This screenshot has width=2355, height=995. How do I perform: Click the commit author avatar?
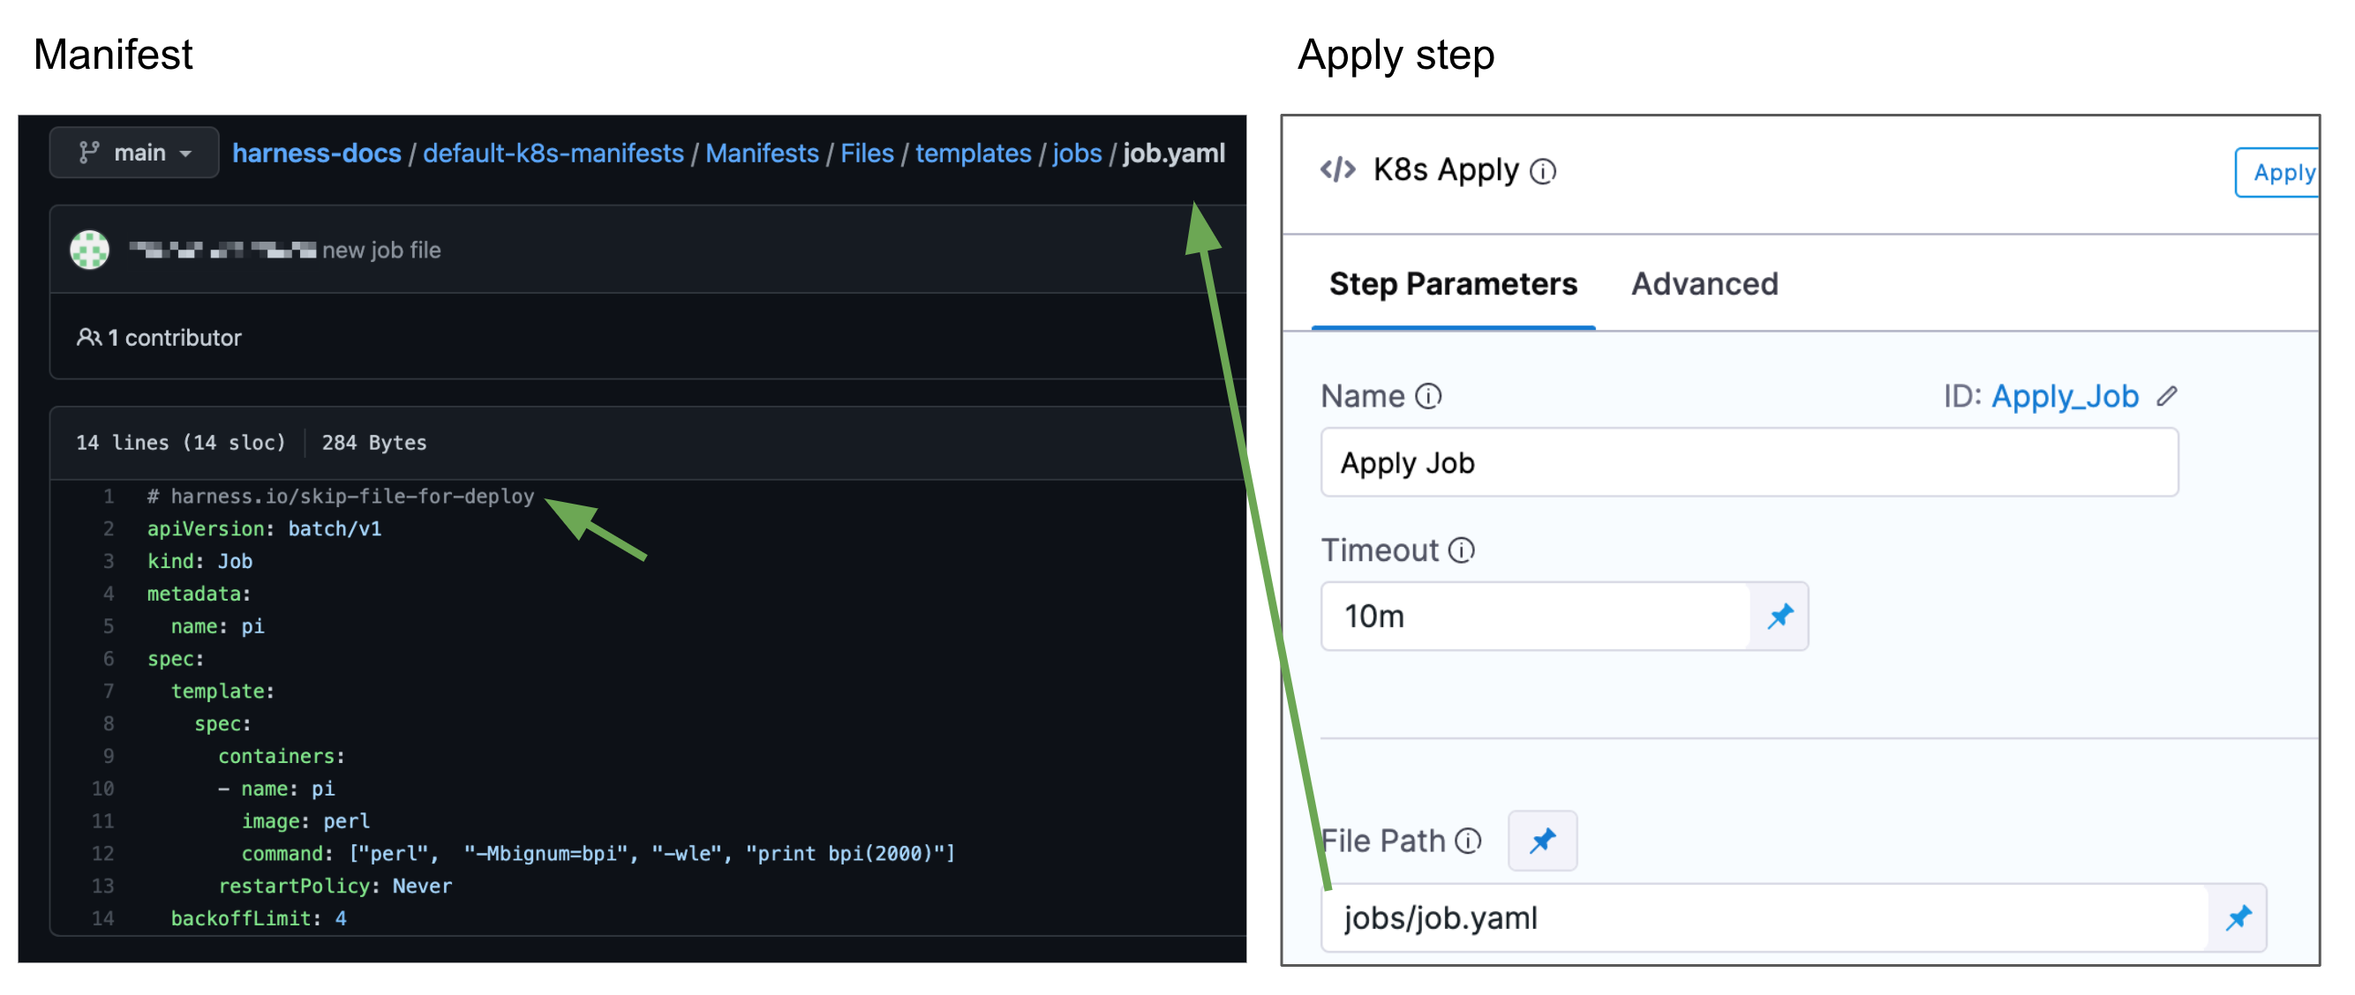coord(90,250)
